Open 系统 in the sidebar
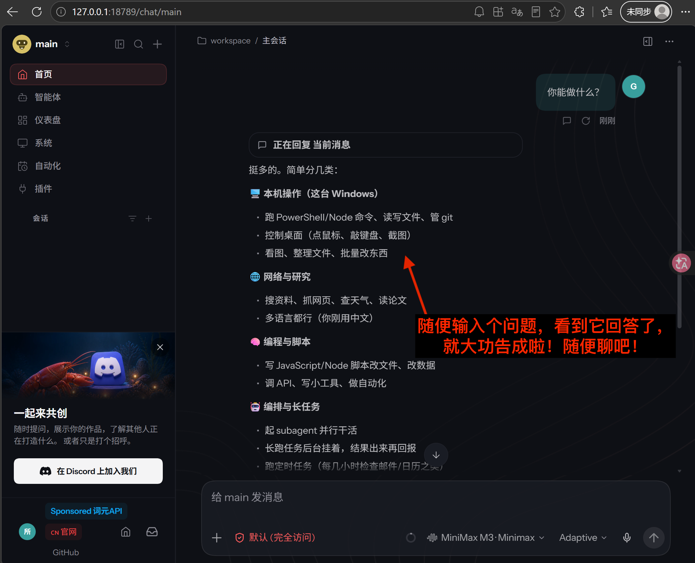695x563 pixels. pos(88,143)
